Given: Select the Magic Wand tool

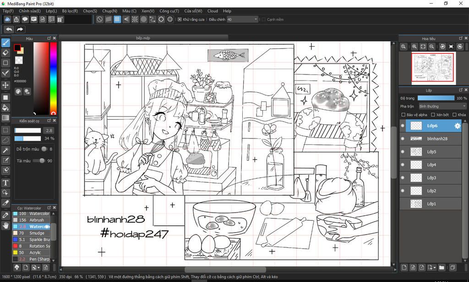Looking at the screenshot, I should pyautogui.click(x=5, y=150).
